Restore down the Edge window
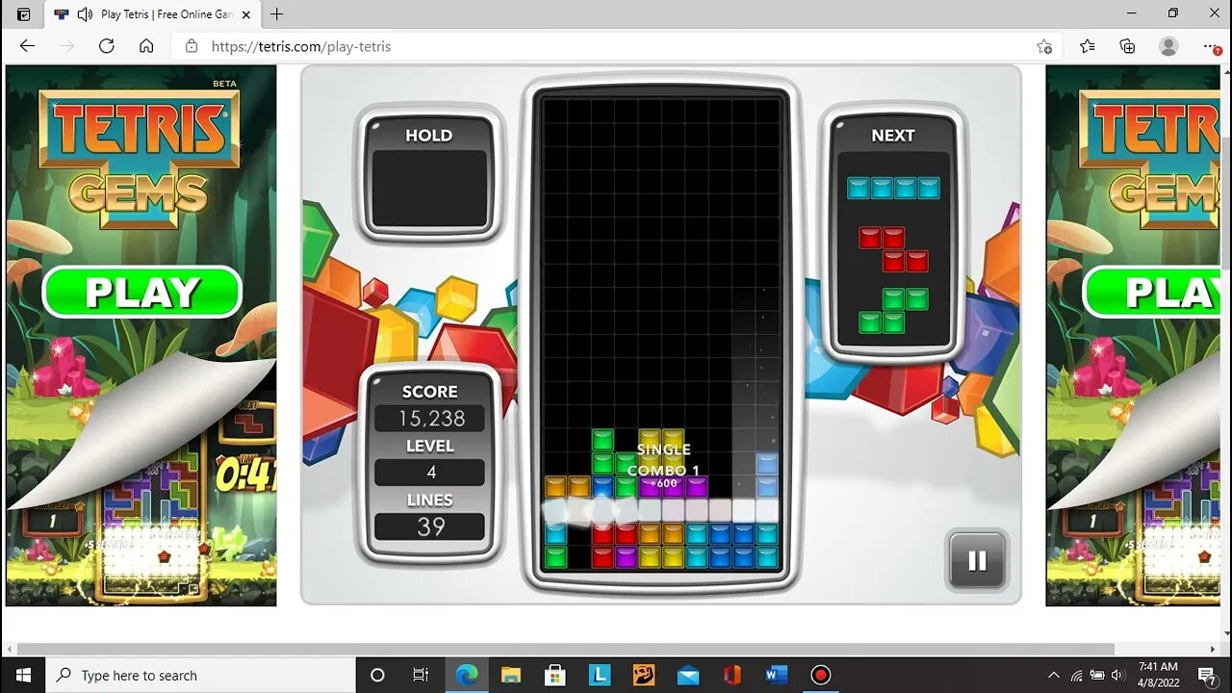Image resolution: width=1232 pixels, height=693 pixels. coord(1172,13)
